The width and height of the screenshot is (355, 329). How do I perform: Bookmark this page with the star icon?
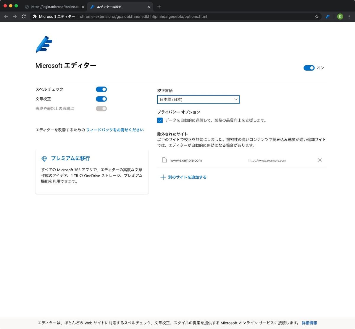coord(317,17)
